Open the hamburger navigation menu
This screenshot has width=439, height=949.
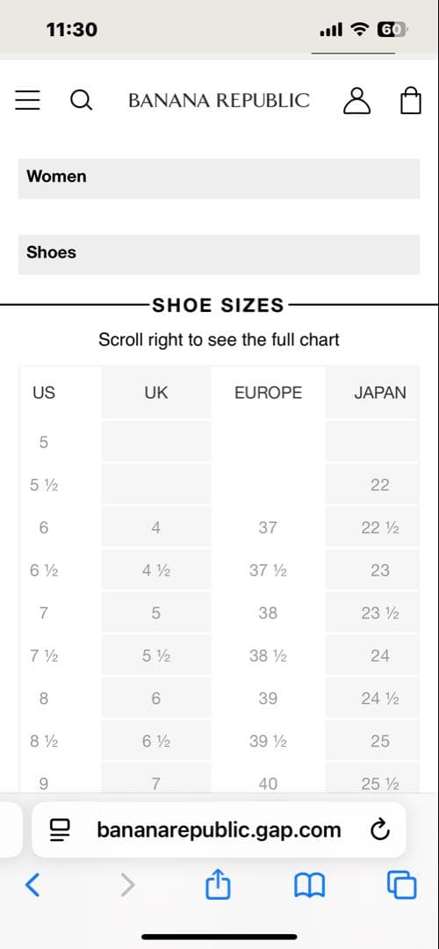pos(27,100)
